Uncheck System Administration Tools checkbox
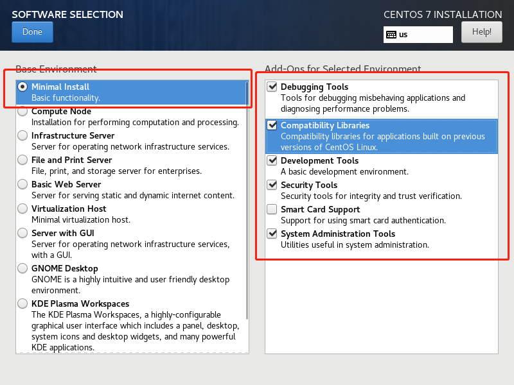 (x=272, y=234)
